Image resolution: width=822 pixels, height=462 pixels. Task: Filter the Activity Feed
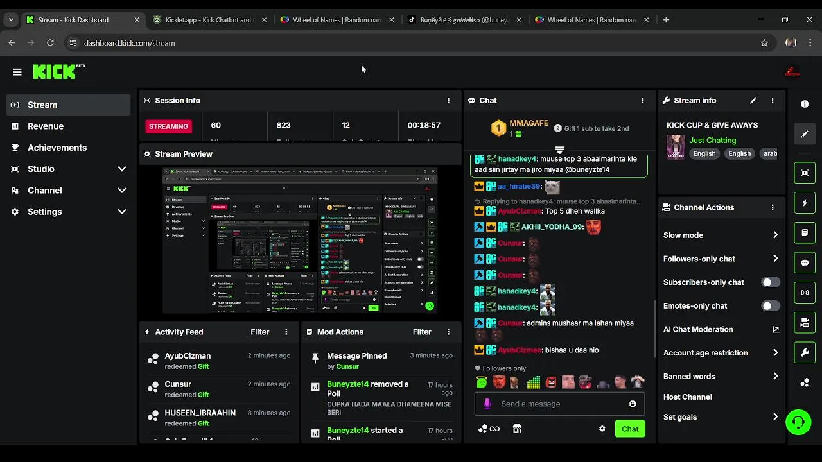(259, 332)
